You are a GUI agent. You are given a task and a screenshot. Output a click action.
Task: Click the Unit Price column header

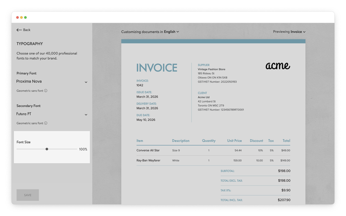[x=235, y=141]
